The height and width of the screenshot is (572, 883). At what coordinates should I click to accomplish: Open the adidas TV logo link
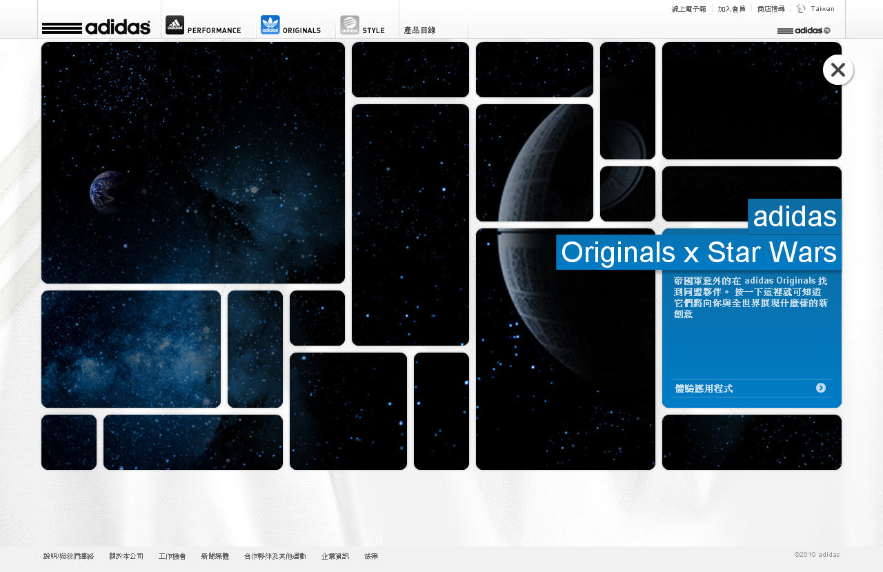click(804, 30)
